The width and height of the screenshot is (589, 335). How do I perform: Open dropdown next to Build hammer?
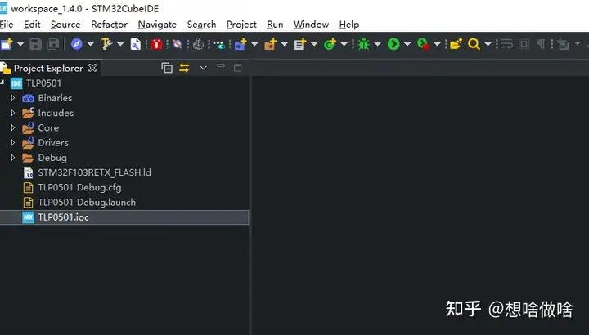coord(120,44)
